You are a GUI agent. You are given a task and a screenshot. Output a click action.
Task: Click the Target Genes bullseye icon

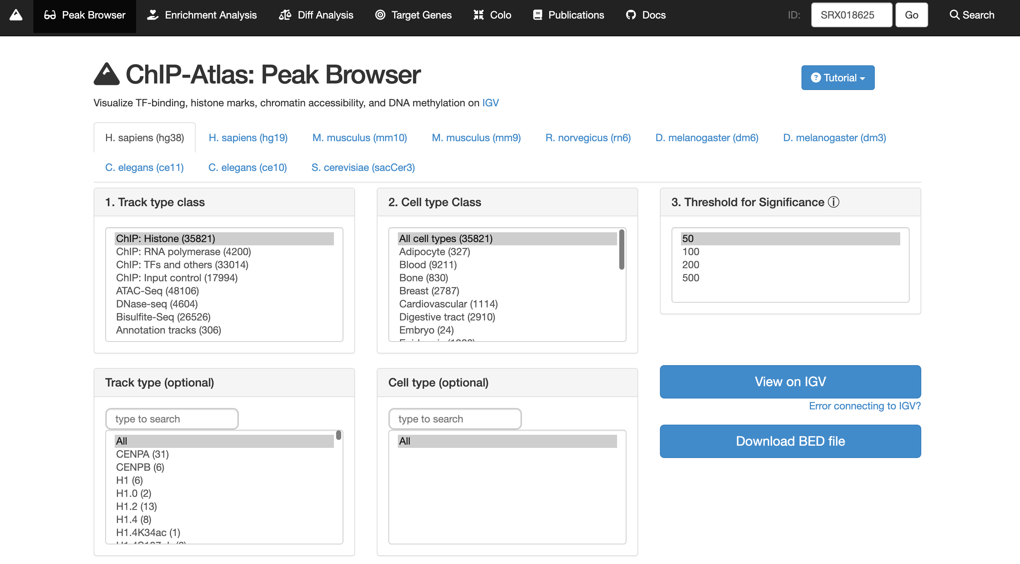(x=380, y=15)
